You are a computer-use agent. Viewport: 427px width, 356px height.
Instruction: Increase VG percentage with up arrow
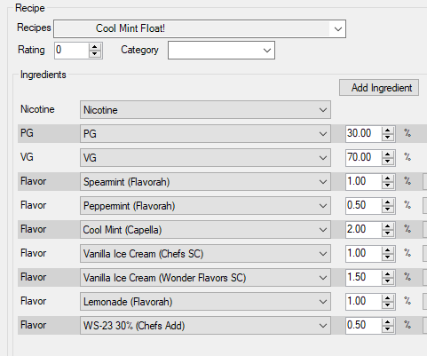[388, 154]
